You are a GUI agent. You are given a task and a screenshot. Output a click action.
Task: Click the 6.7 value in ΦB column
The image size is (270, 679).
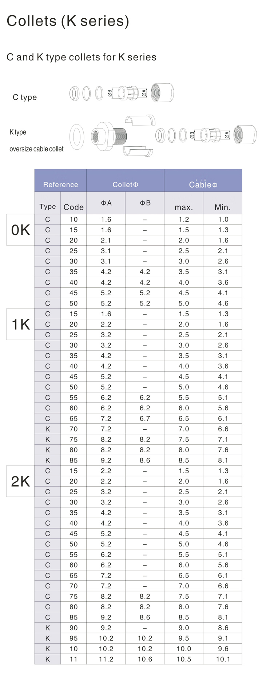pyautogui.click(x=145, y=418)
